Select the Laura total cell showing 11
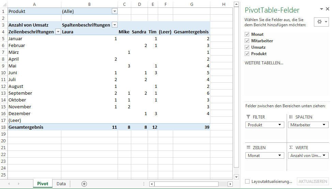332x189 pixels. 89,127
